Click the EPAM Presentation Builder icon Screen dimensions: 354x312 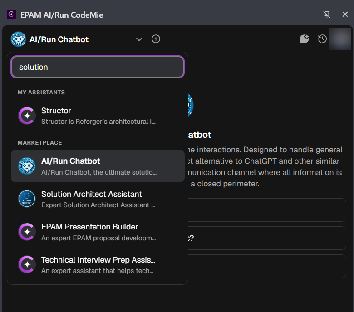[x=27, y=232]
